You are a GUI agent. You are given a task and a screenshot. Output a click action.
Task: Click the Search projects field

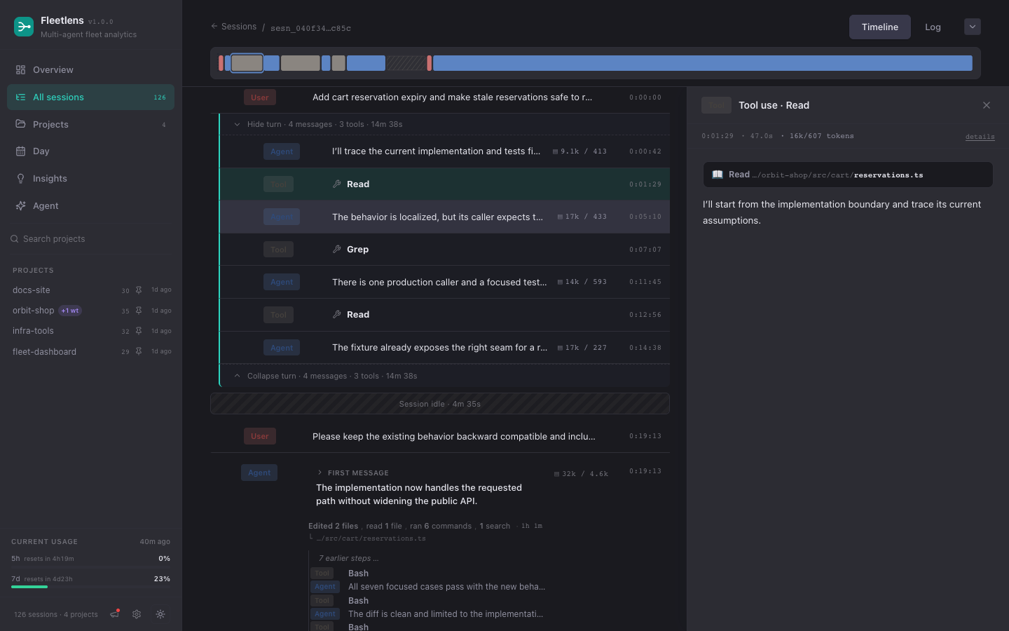click(x=90, y=239)
